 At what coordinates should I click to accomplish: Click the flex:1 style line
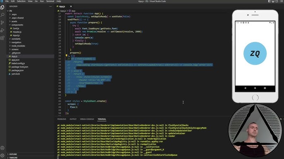(74, 107)
